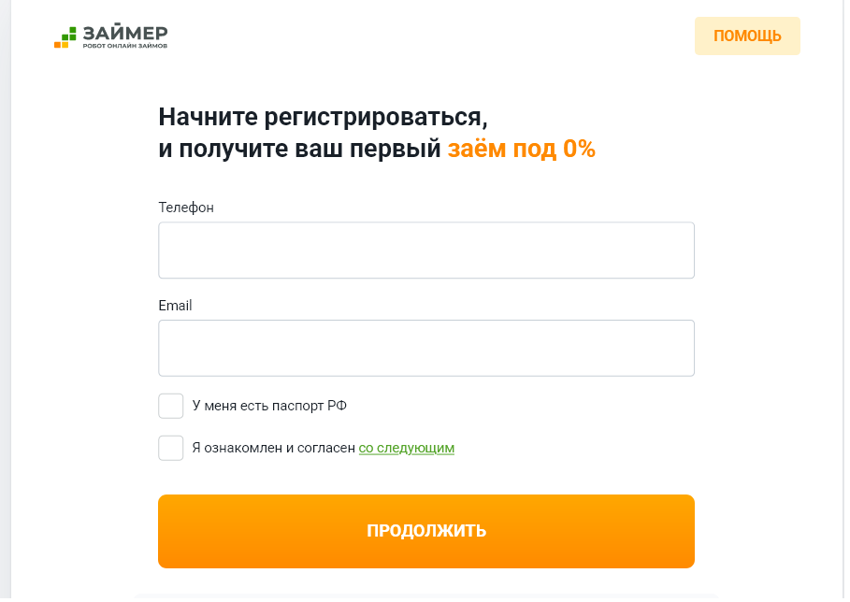This screenshot has height=602, width=850.
Task: Click the 'Начните регистрироваться' heading line
Action: coord(323,118)
